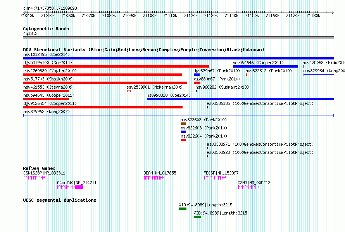Select the ODAM gene model glyph

pos(154,178)
